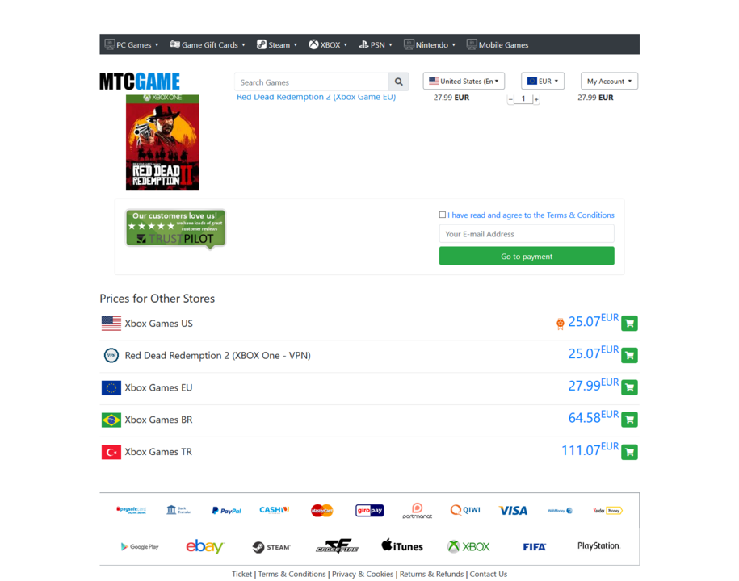Click the Yandex Money payment logo

pyautogui.click(x=608, y=510)
